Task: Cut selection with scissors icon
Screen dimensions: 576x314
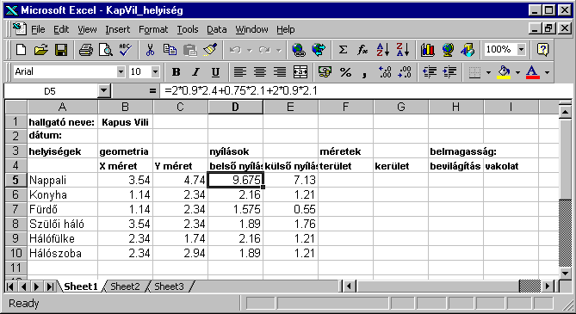Action: pos(150,50)
